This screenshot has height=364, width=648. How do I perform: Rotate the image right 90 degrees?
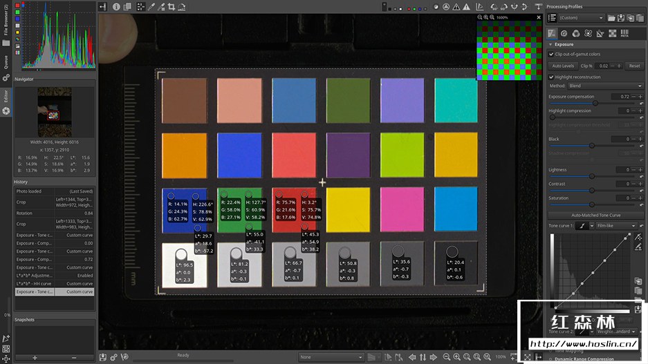point(504,7)
